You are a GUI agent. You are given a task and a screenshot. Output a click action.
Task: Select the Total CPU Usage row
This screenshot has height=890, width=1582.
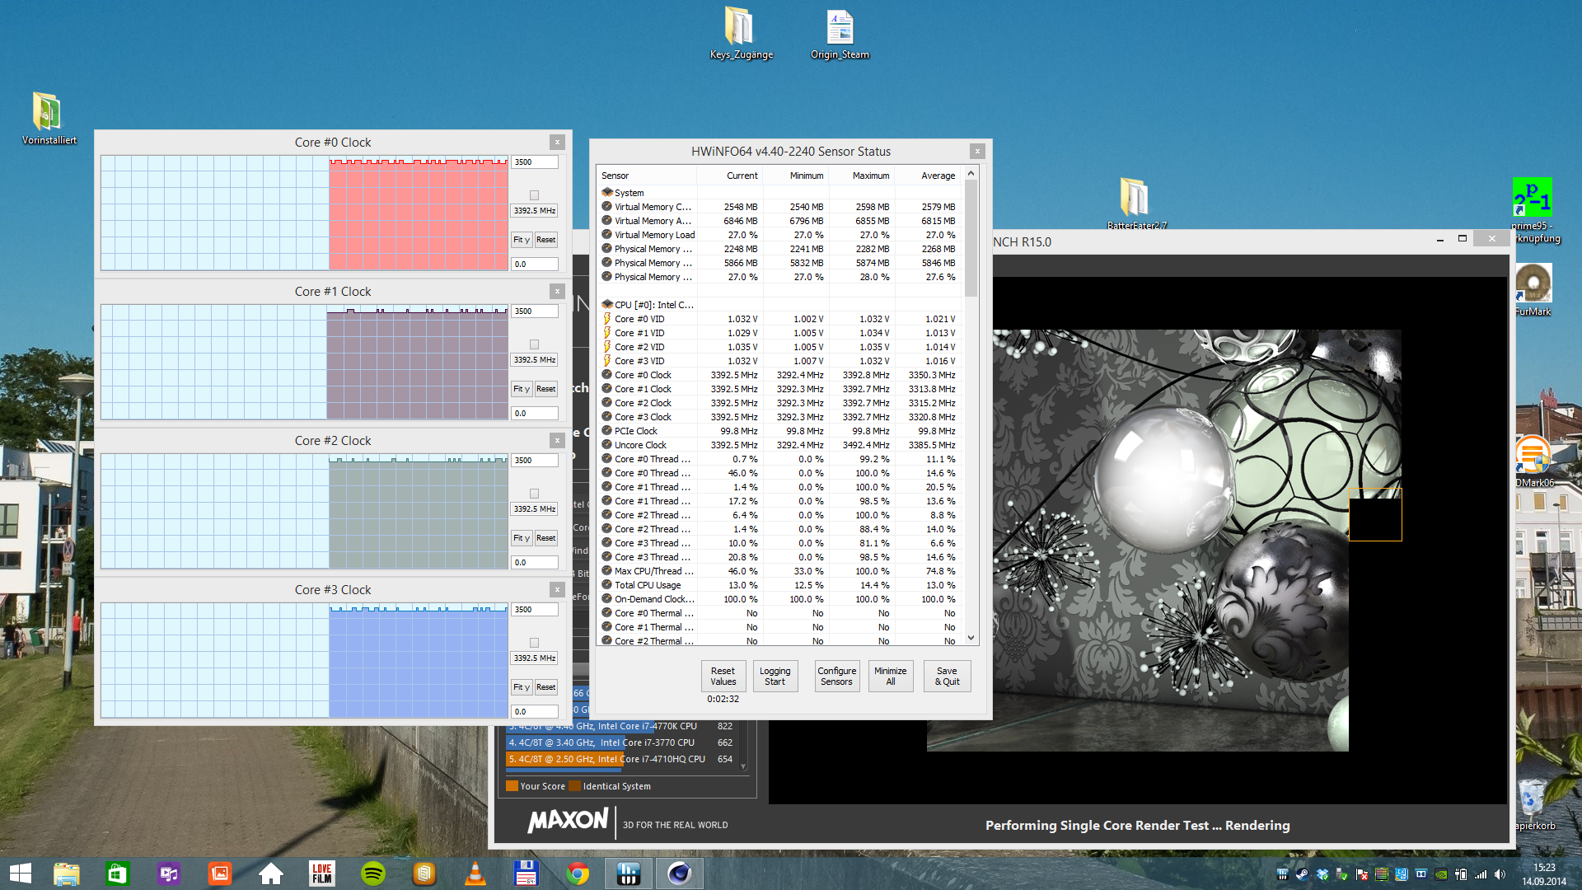coord(779,585)
